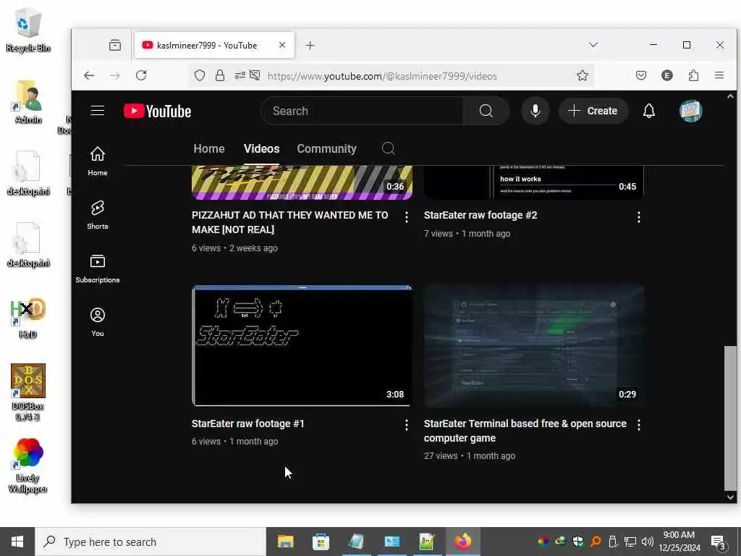Search within the channel using its magnifier
This screenshot has width=741, height=556.
pyautogui.click(x=388, y=148)
